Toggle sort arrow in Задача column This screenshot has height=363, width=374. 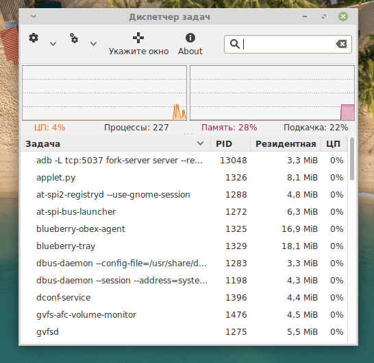coord(200,143)
